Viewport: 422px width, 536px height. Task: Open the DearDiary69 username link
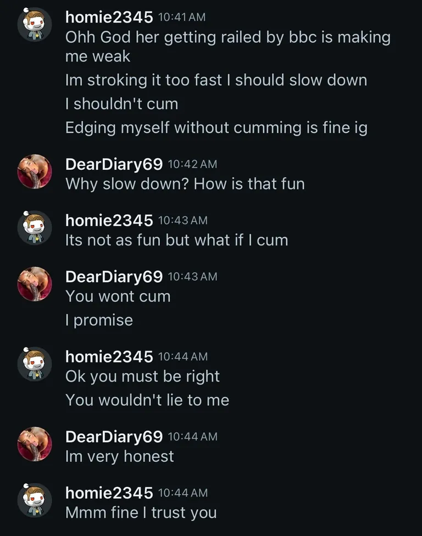[x=113, y=163]
